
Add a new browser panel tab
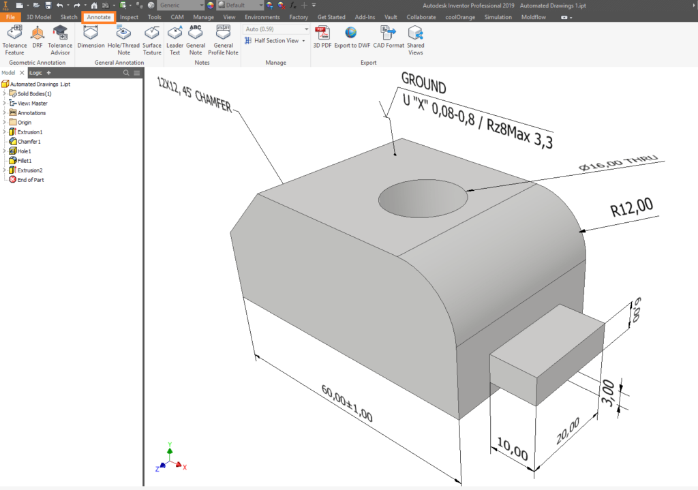coord(49,72)
